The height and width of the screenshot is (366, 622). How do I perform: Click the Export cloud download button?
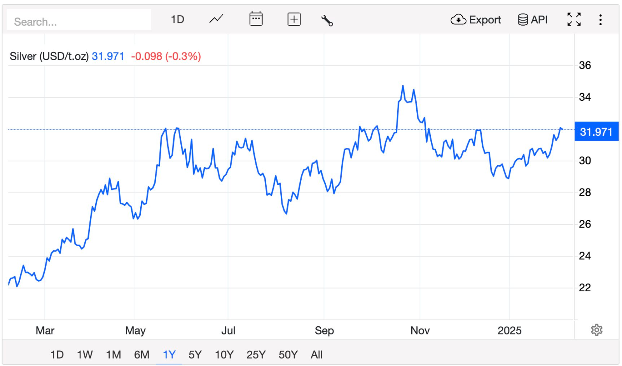coord(476,19)
